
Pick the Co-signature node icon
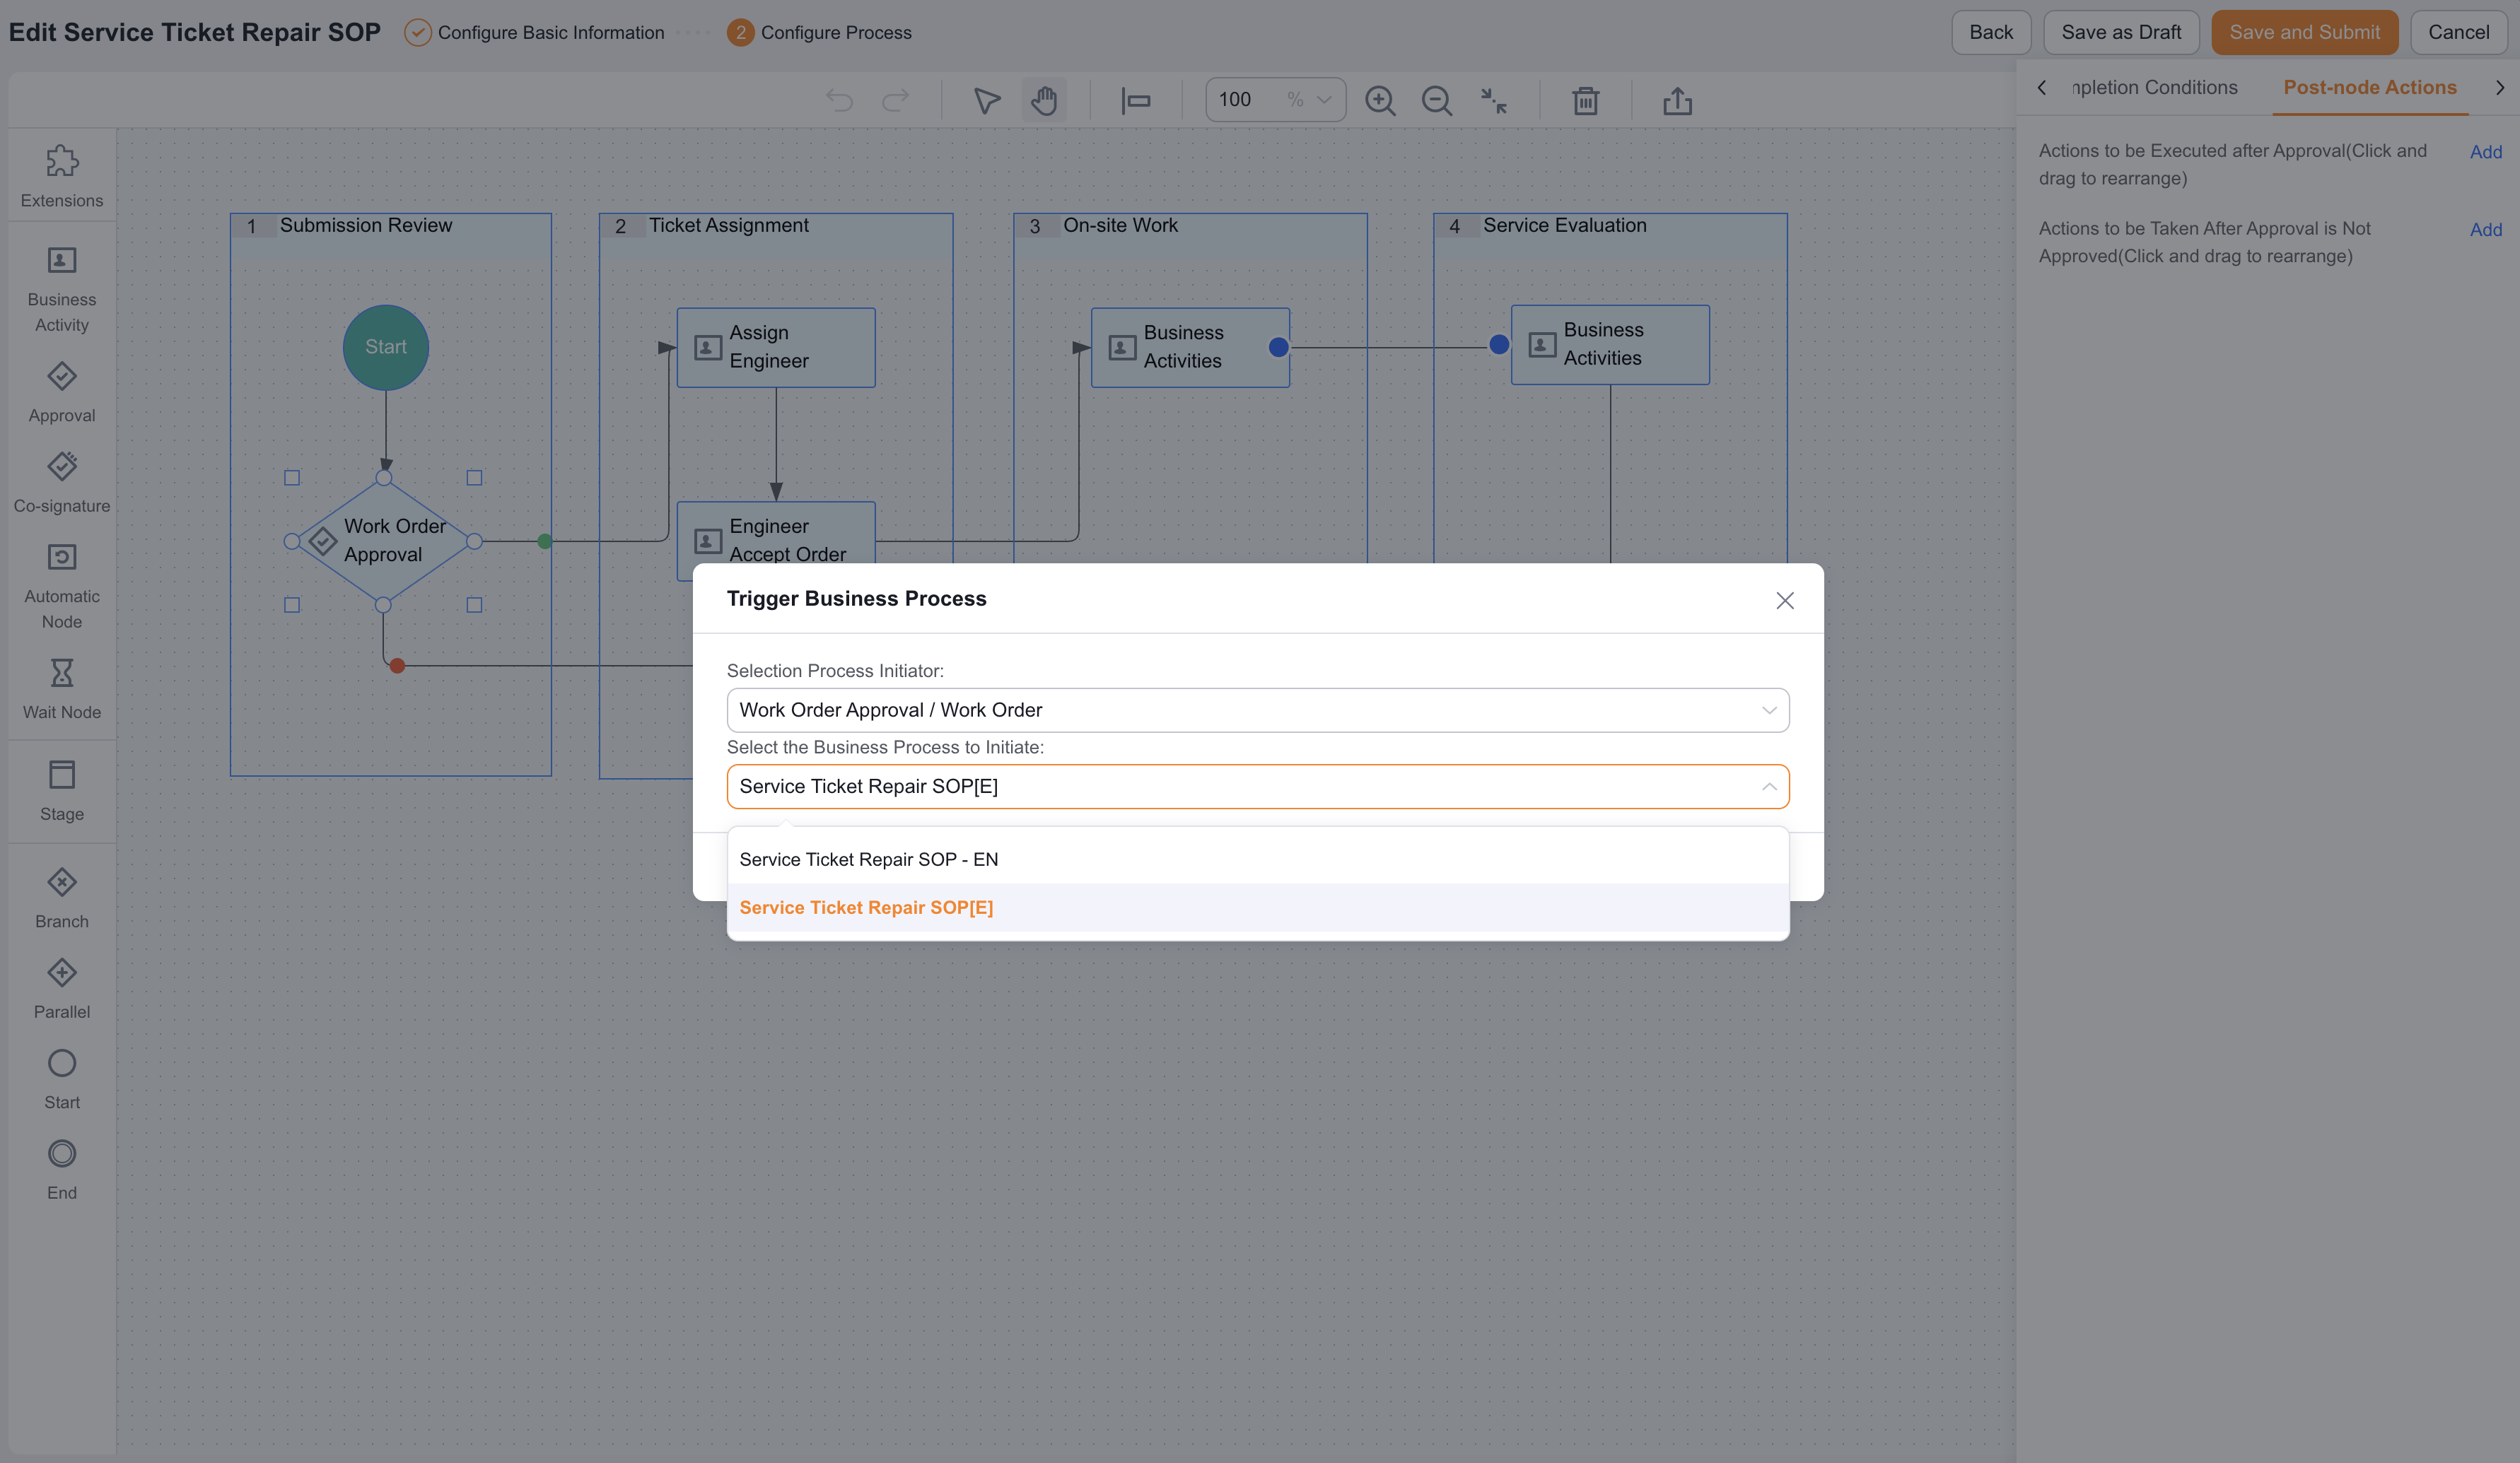click(62, 466)
